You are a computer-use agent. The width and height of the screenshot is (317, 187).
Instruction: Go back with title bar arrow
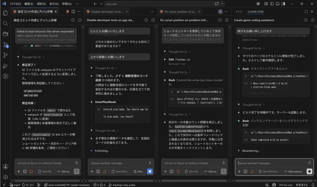(x=95, y=4)
